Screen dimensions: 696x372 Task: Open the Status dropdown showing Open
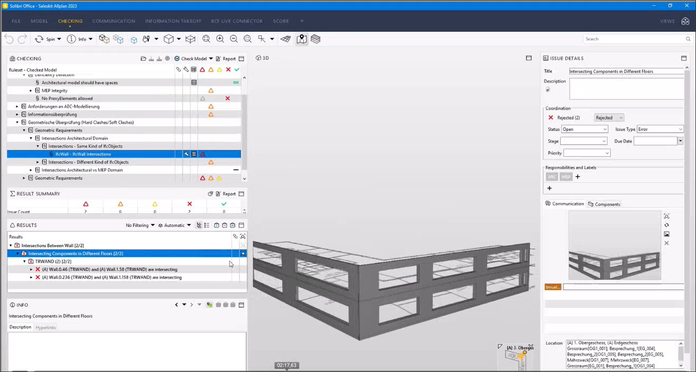(584, 129)
